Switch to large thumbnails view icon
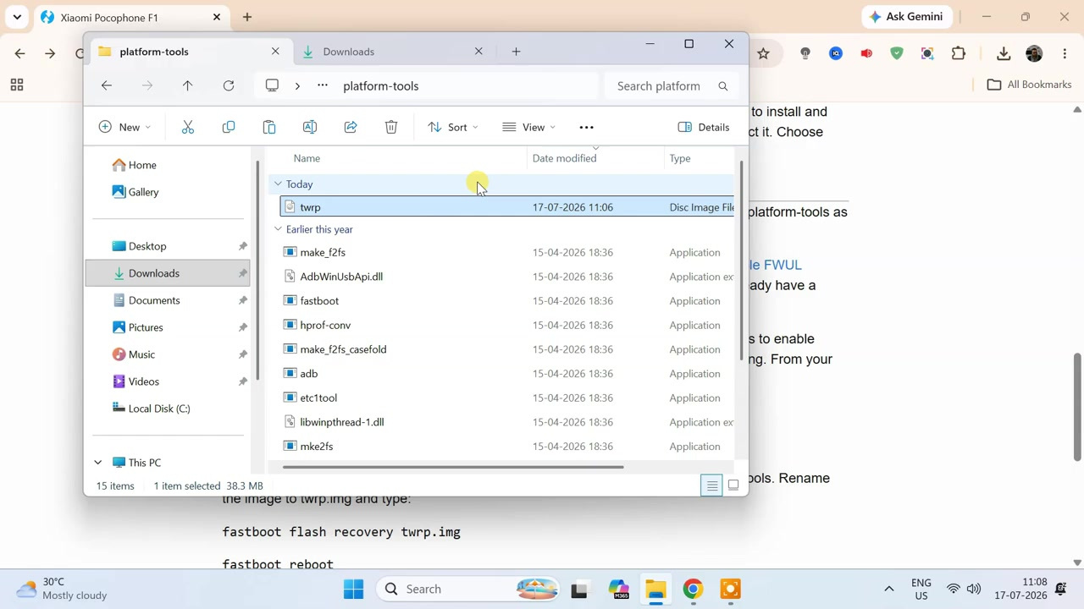This screenshot has height=609, width=1084. pos(733,486)
